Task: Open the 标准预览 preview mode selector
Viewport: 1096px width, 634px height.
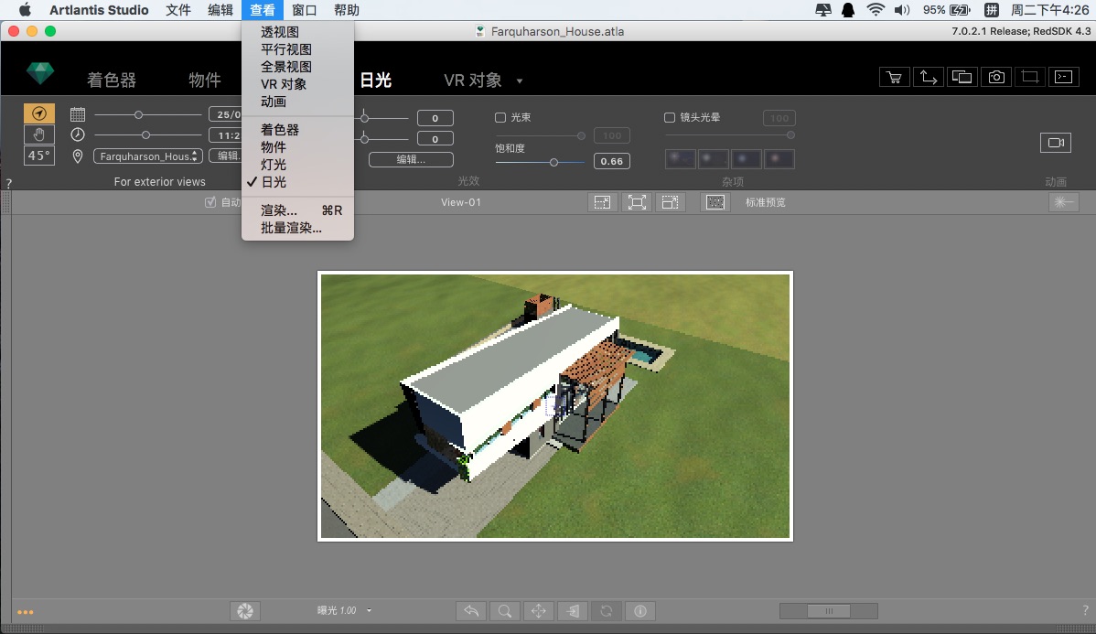Action: click(x=766, y=202)
